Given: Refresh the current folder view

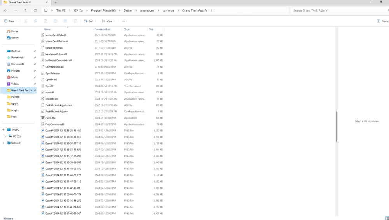Looking at the screenshot, I should 35,10.
